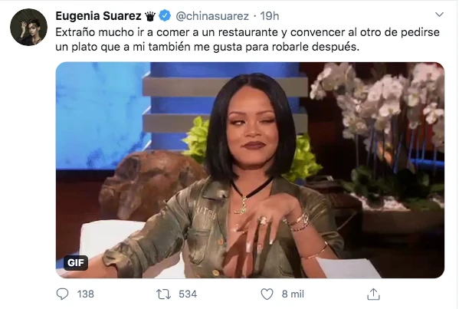Click the crown emoji beside name
Image resolution: width=459 pixels, height=309 pixels.
pos(150,16)
